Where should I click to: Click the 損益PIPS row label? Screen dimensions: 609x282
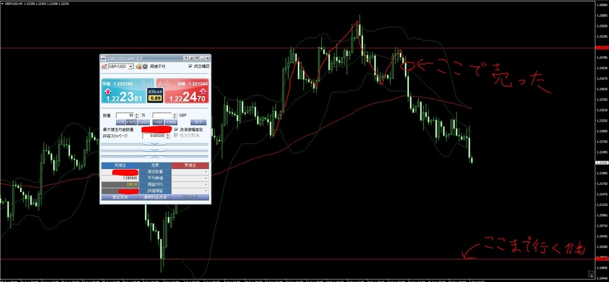pos(155,184)
